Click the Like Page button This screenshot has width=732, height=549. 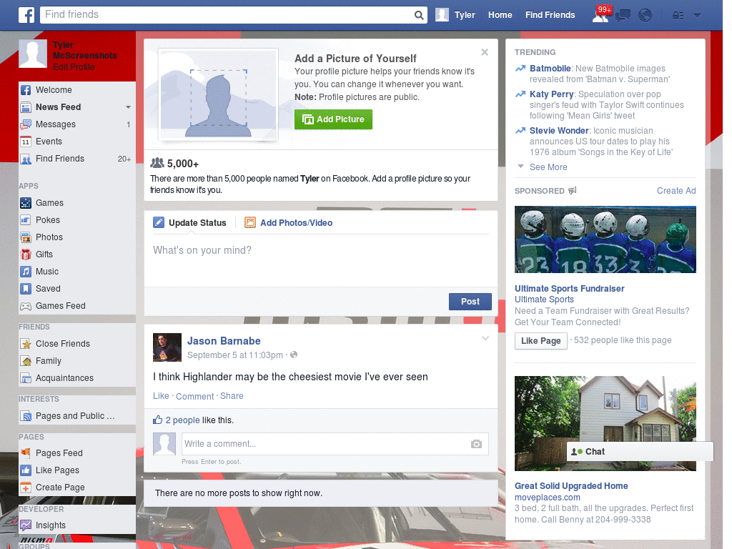pyautogui.click(x=540, y=341)
